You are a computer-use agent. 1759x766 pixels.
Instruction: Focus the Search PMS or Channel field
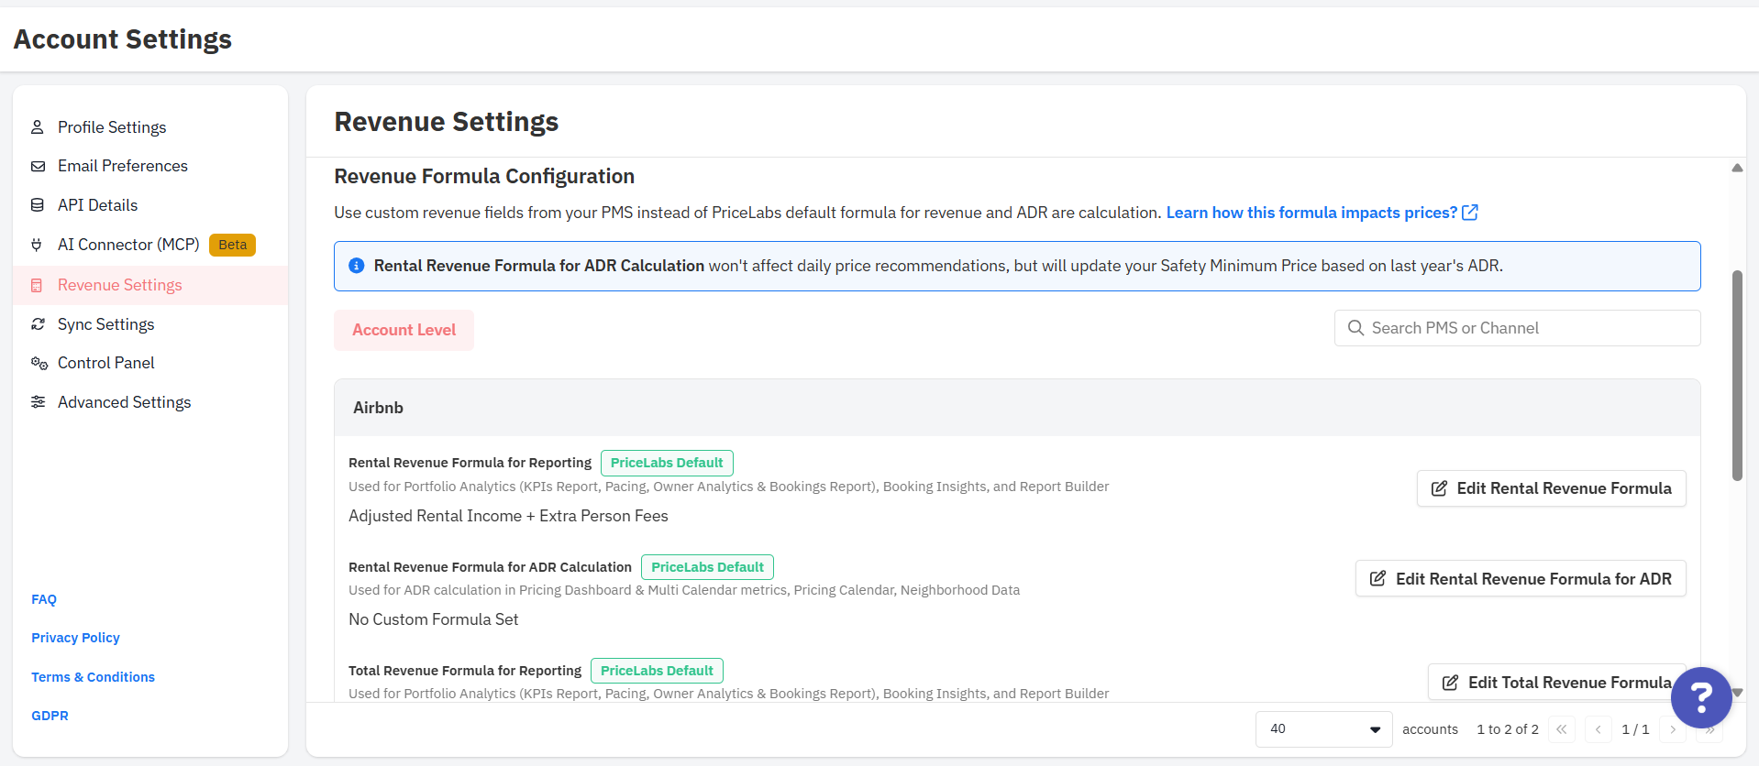(x=1517, y=328)
